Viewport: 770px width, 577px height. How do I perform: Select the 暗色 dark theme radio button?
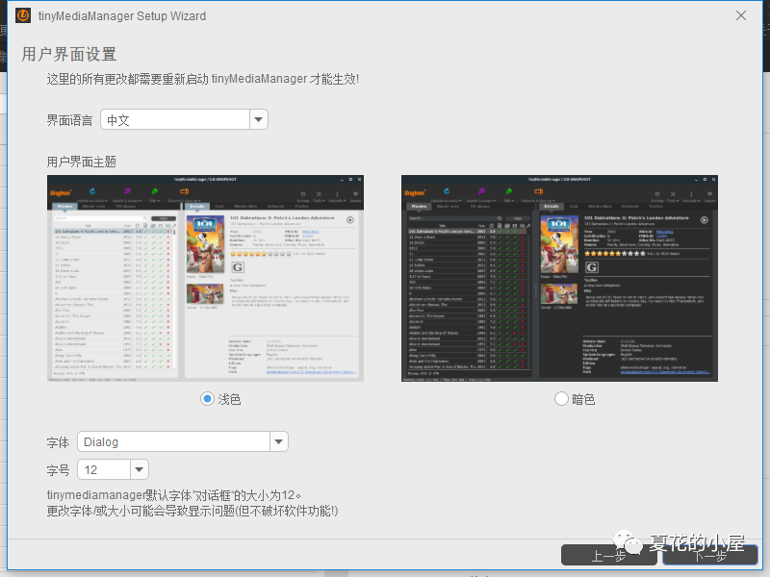561,398
